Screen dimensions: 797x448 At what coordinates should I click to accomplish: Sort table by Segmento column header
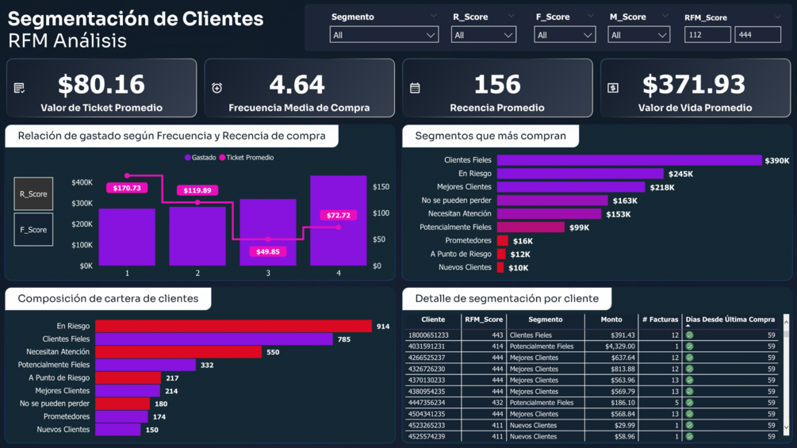pyautogui.click(x=546, y=320)
